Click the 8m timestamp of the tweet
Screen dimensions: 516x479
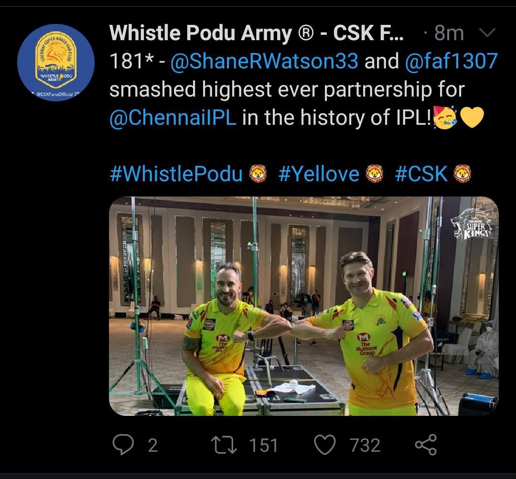[449, 33]
